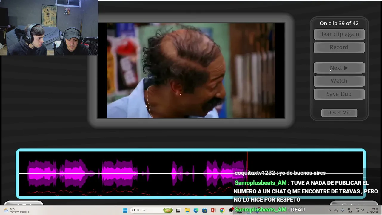Screen dimensions: 382x215
Task: Open the ESP LAA language switcher
Action: click(349, 210)
